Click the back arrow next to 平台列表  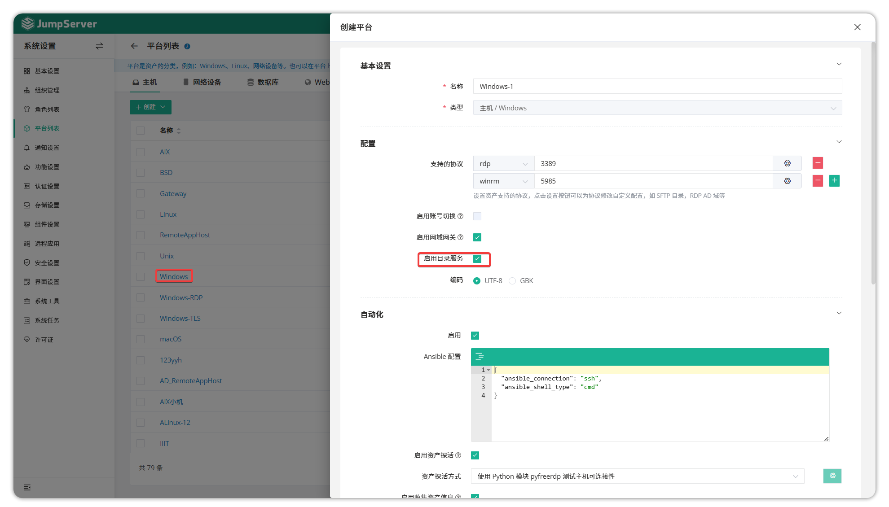coord(134,46)
